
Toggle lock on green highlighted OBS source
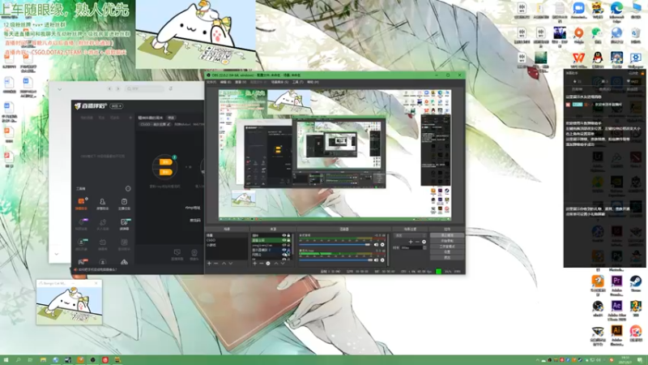point(288,240)
